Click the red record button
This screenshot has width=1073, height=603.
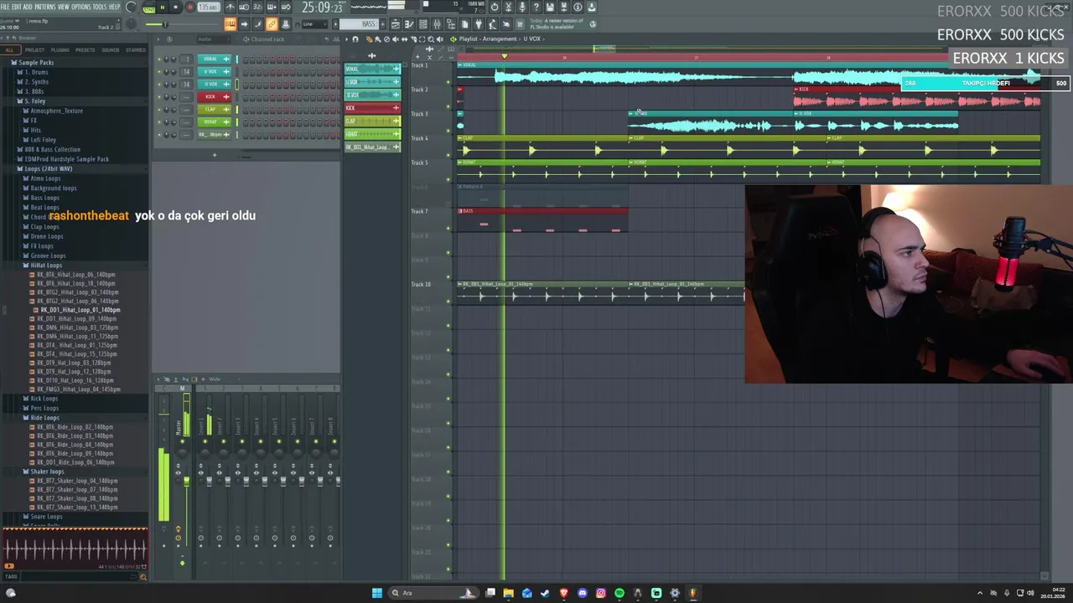click(x=190, y=8)
